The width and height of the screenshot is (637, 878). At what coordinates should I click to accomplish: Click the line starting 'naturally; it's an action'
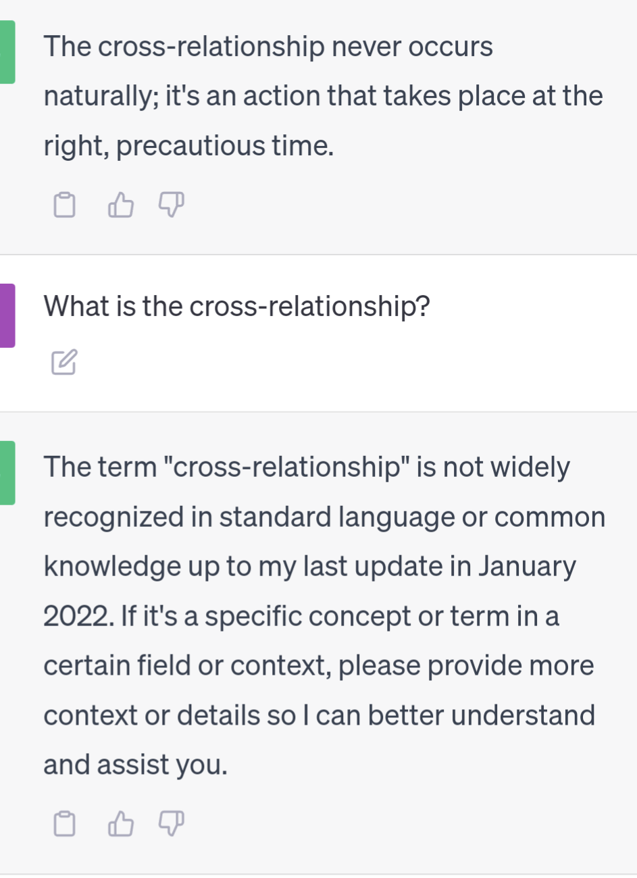[x=323, y=96]
